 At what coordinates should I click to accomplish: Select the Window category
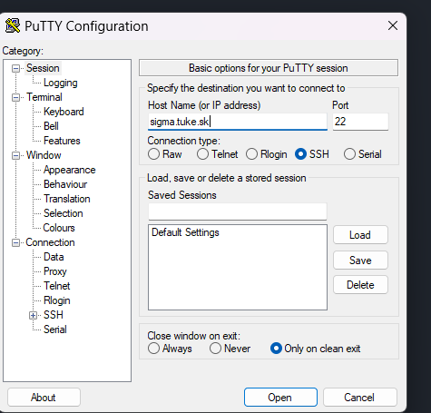(44, 155)
